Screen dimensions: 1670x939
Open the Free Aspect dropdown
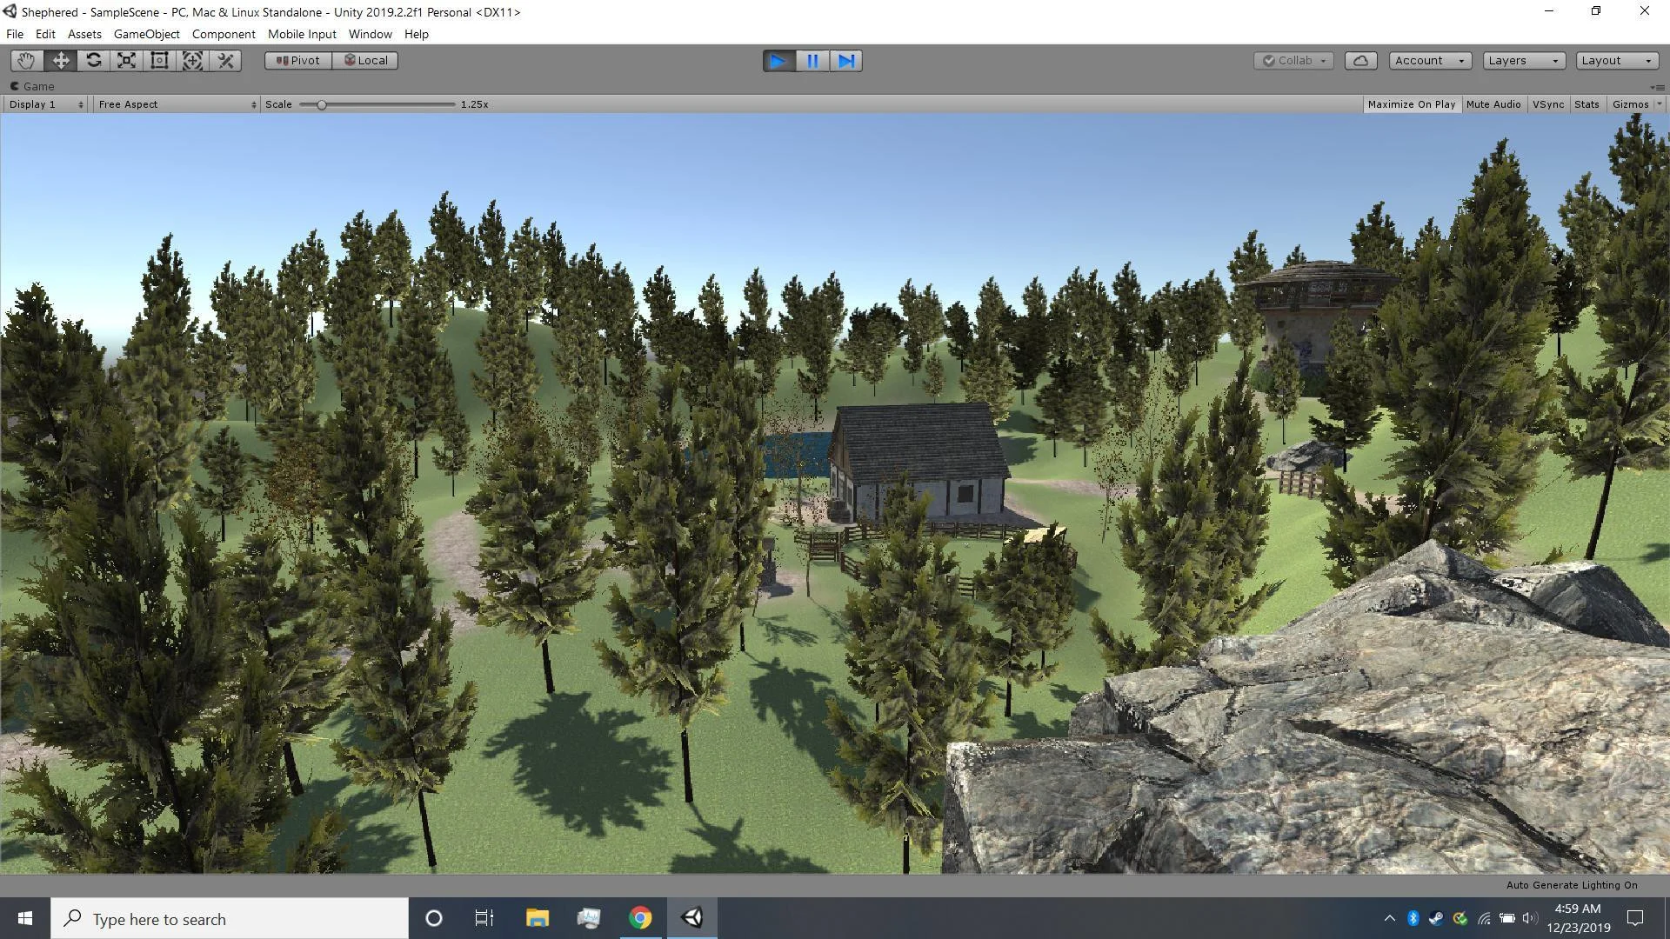coord(177,104)
